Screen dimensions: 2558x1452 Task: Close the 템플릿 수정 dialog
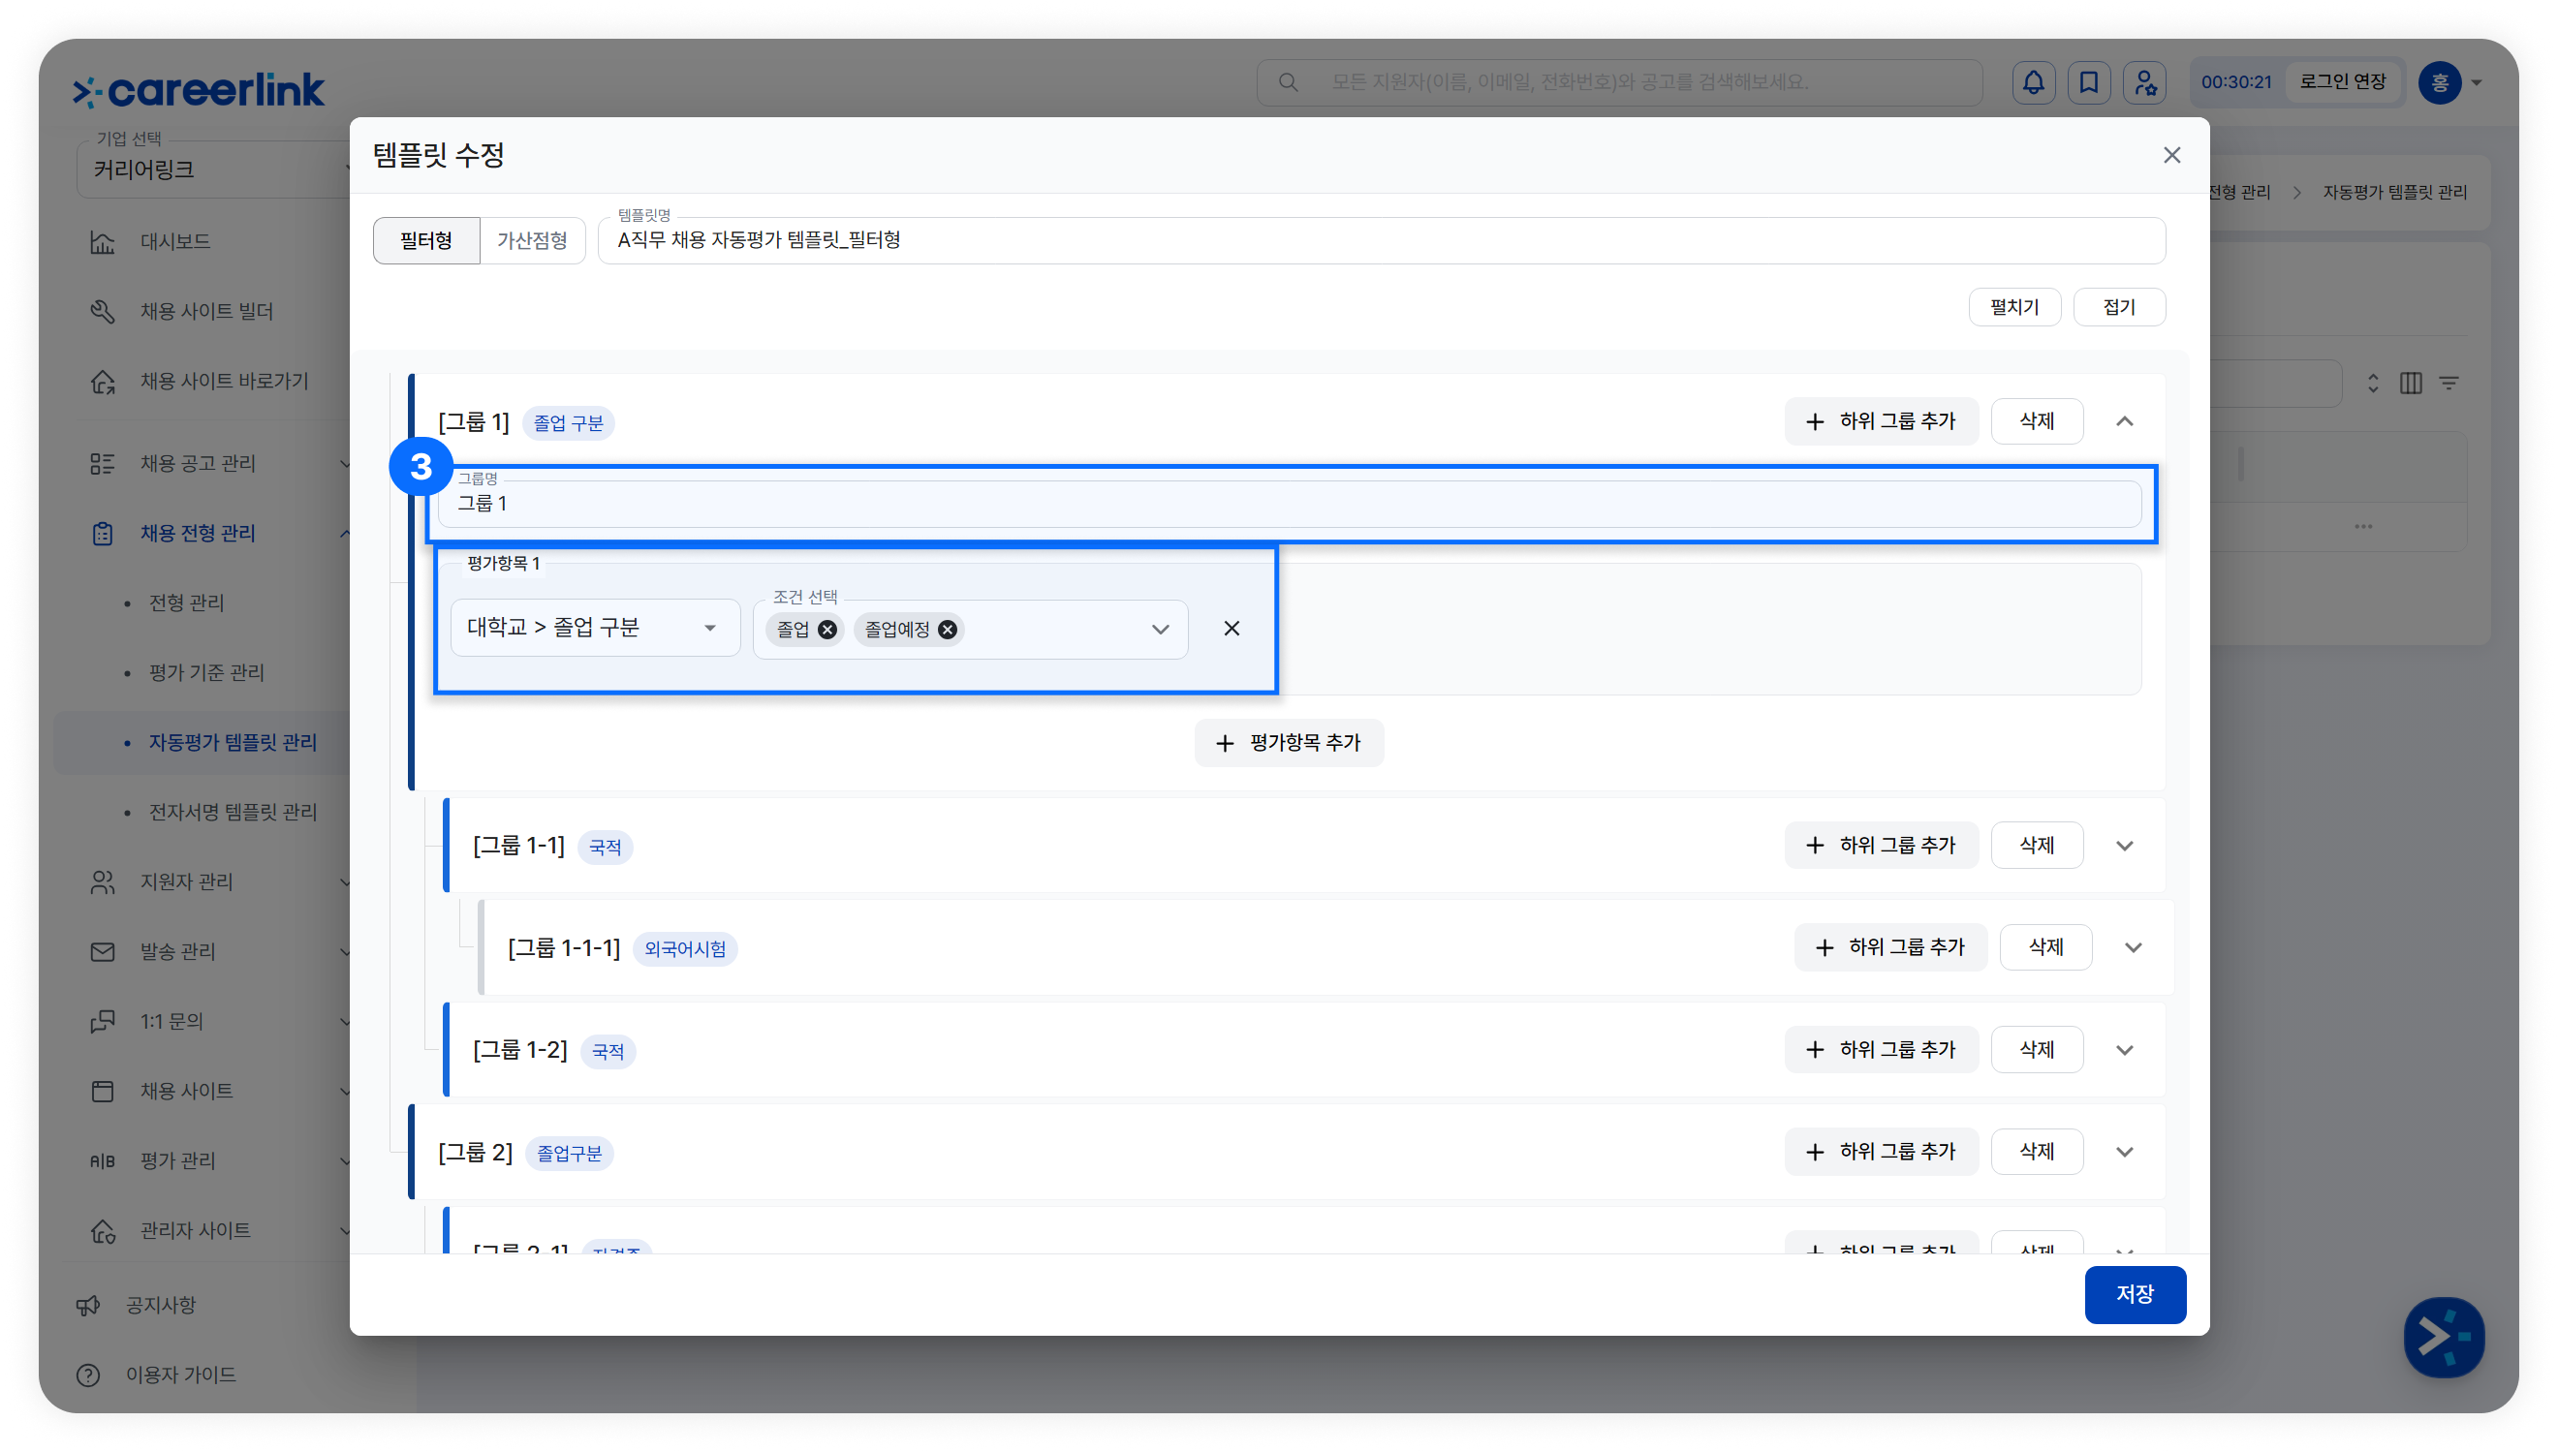[x=2171, y=156]
